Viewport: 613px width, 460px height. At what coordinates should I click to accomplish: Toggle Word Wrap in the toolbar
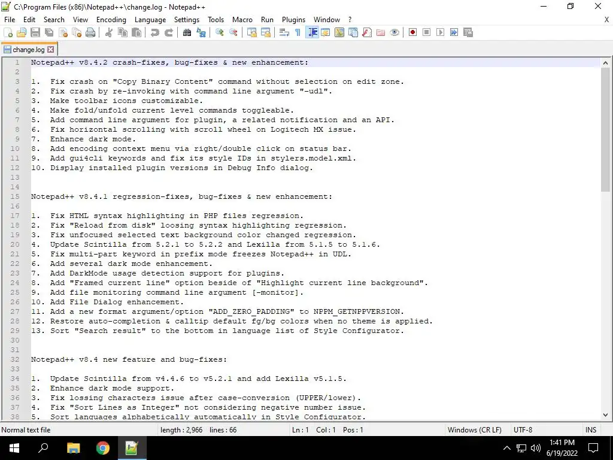284,32
